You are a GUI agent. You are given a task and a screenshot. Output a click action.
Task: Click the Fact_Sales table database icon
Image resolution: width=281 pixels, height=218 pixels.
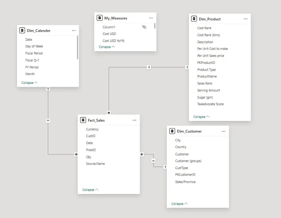pyautogui.click(x=83, y=120)
